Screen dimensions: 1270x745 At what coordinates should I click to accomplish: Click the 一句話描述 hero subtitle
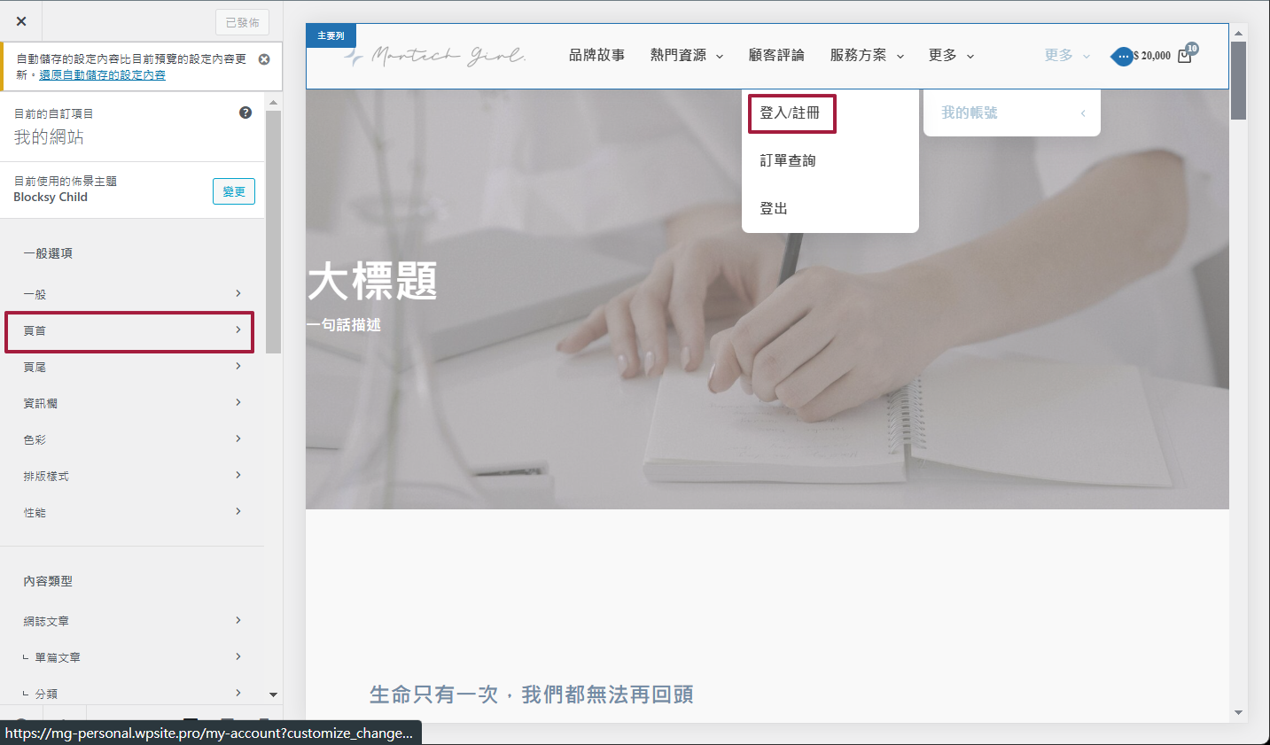click(344, 325)
